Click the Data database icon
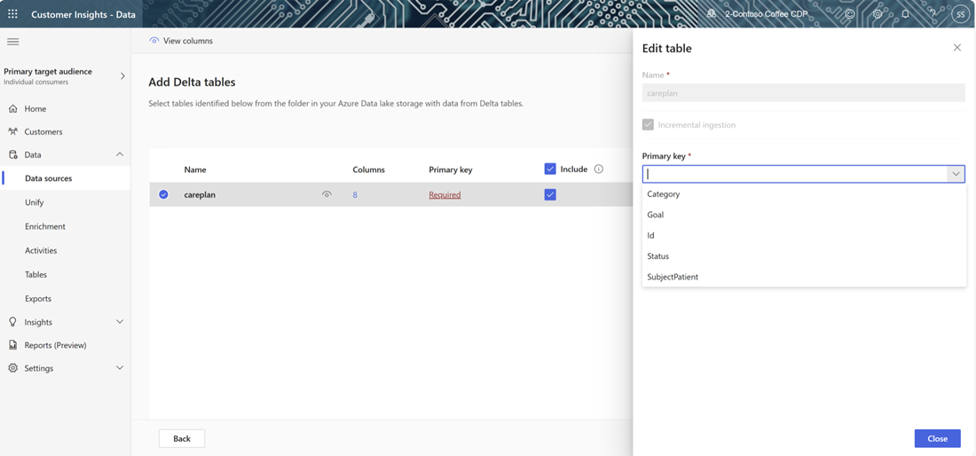976x456 pixels. (x=12, y=155)
